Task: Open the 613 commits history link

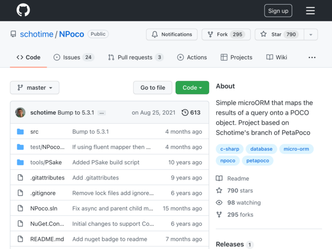Action: pyautogui.click(x=191, y=113)
